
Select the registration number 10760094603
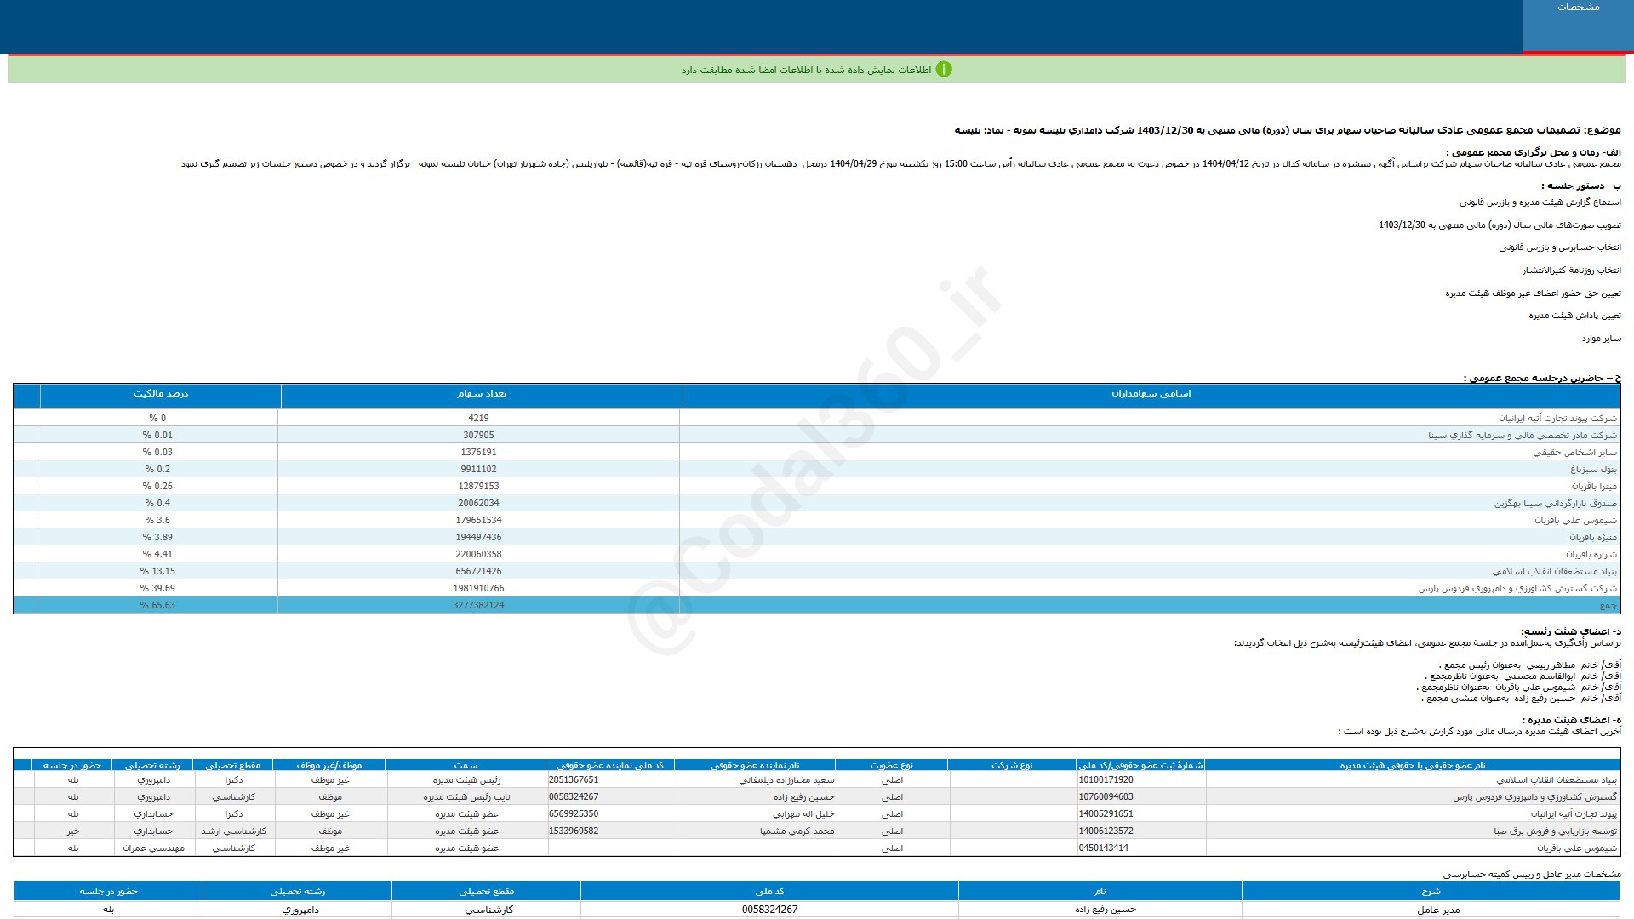point(1106,796)
